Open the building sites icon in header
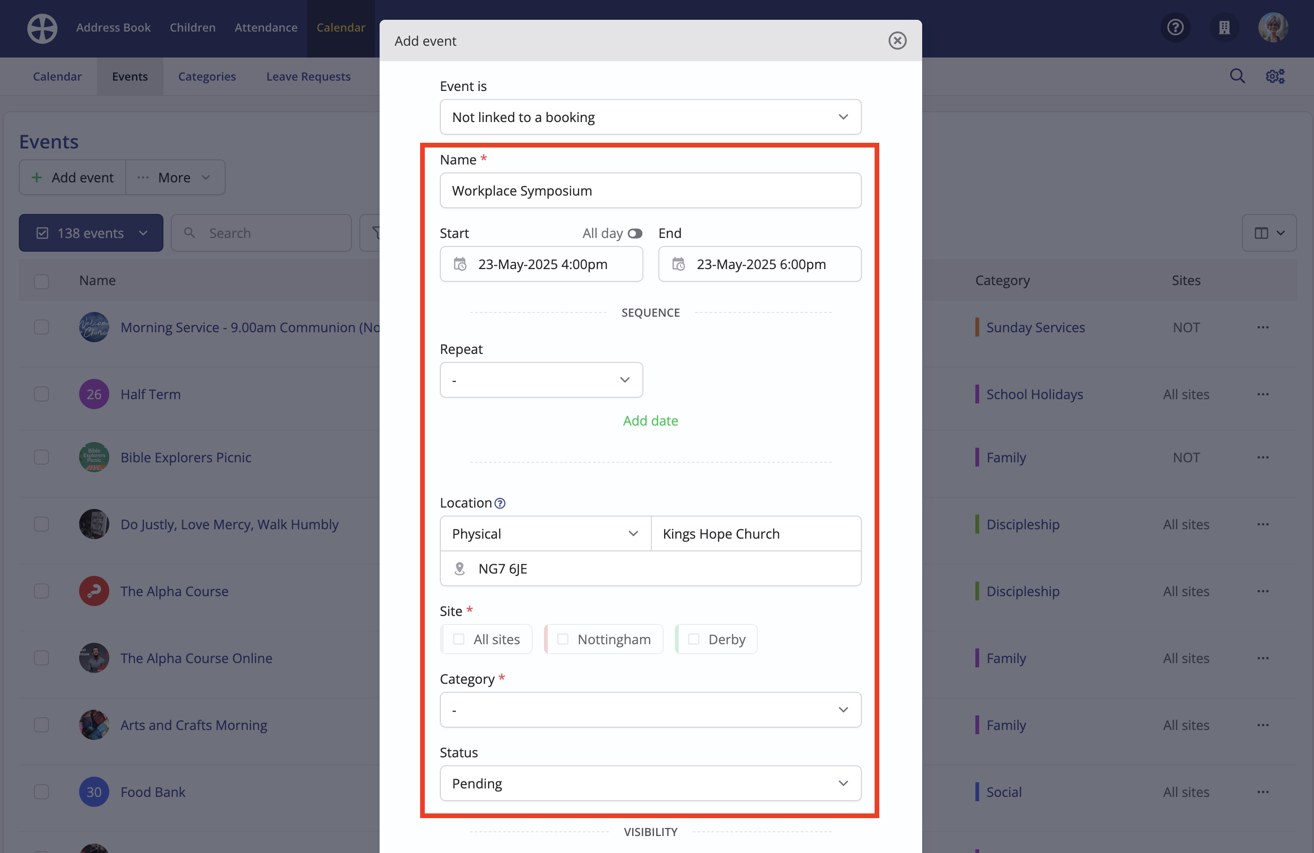This screenshot has height=853, width=1314. point(1225,27)
